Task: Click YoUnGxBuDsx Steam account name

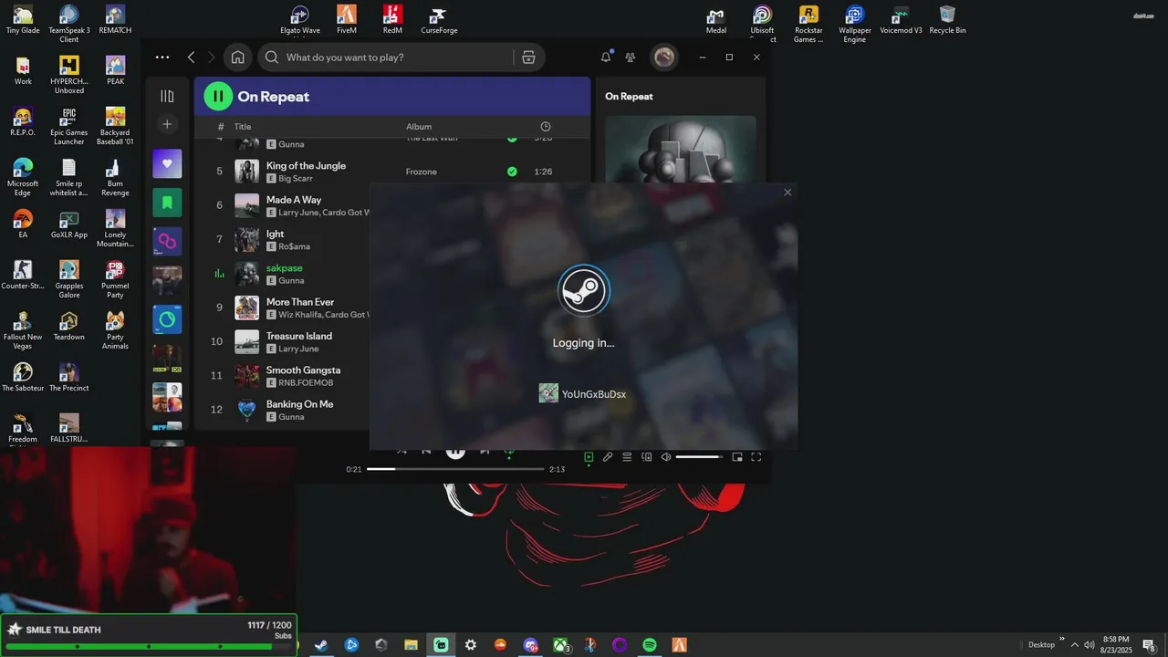Action: [x=594, y=394]
